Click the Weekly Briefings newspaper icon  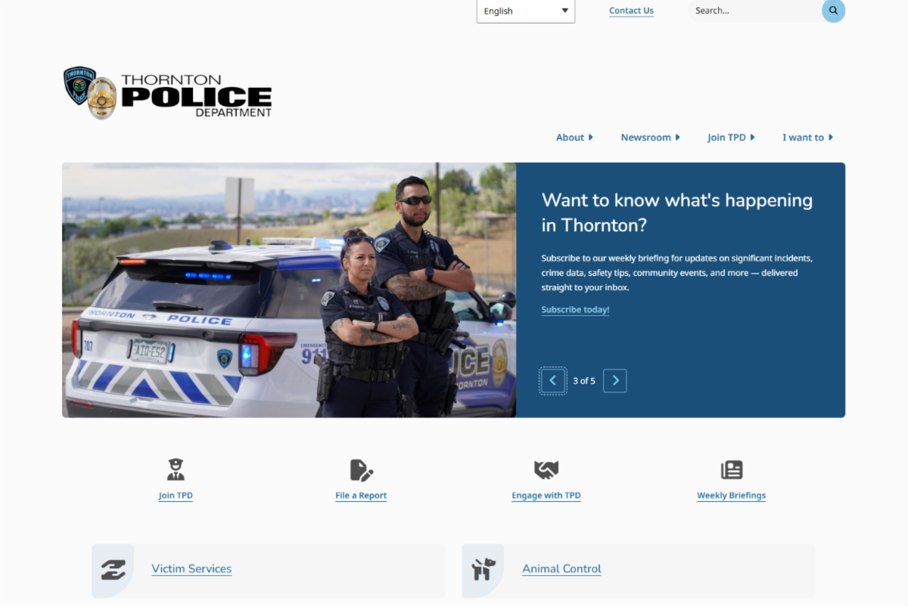[732, 470]
